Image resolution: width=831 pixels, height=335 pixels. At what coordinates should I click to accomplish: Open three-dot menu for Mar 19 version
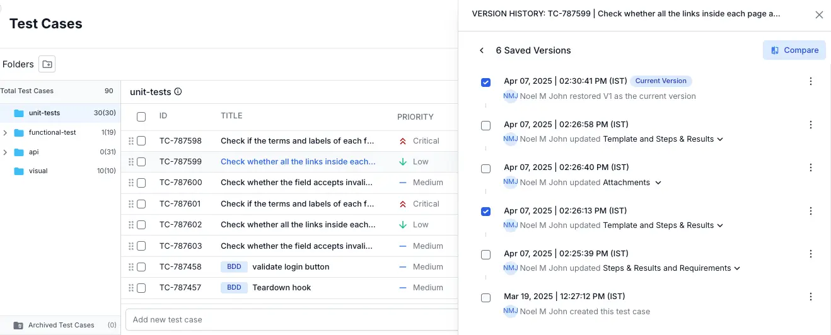click(x=811, y=297)
